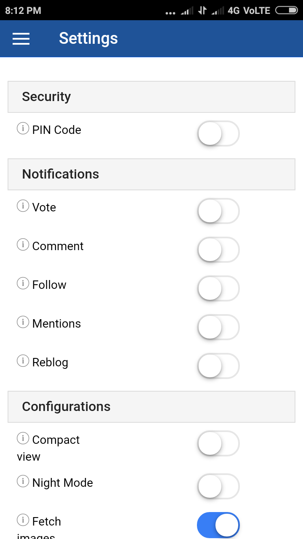Enable the PIN Code switch

(218, 133)
